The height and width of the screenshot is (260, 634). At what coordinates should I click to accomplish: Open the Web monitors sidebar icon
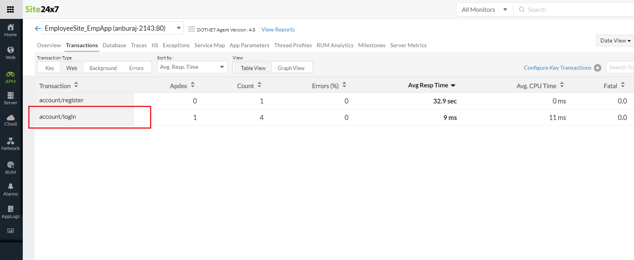11,52
